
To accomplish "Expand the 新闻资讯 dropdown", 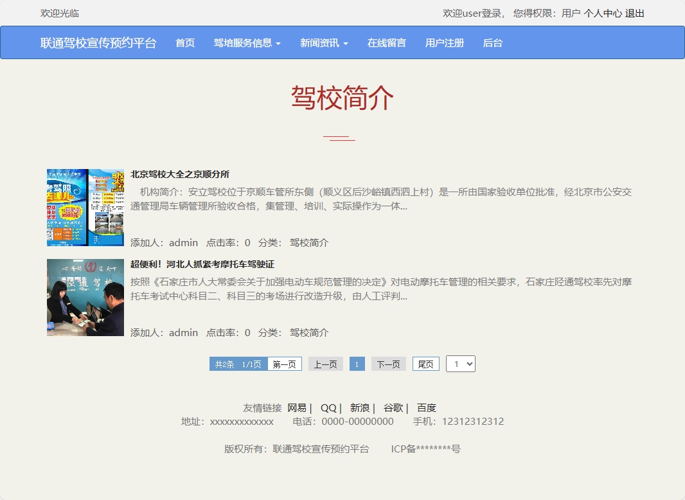I will click(323, 42).
